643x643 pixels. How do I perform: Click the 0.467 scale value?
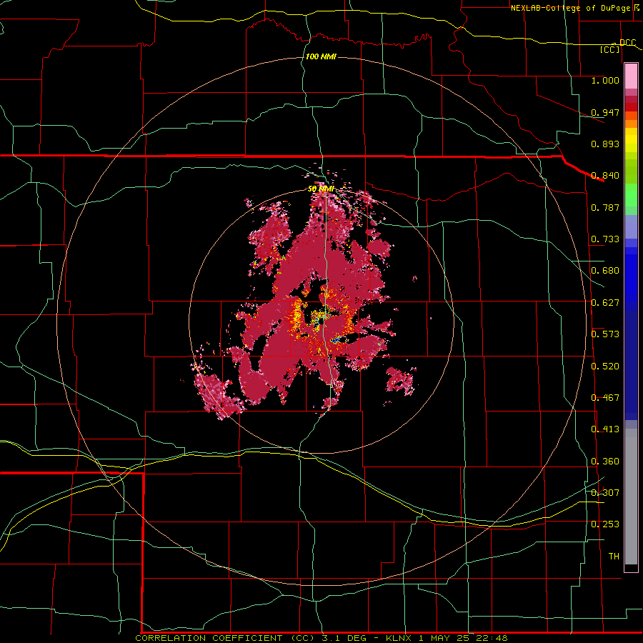(605, 398)
